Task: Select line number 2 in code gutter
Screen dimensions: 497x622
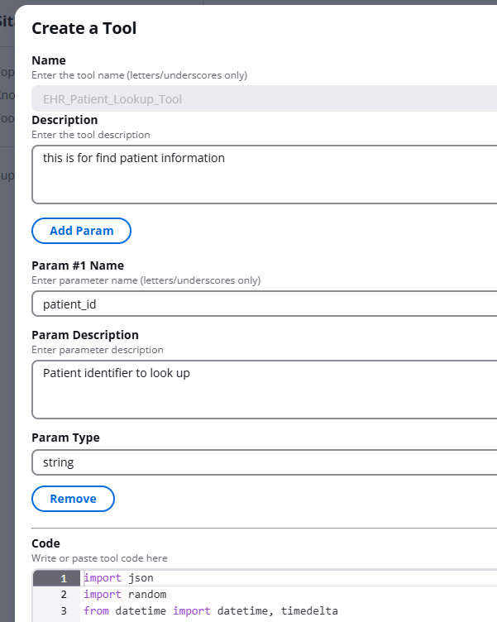Action: pos(56,595)
